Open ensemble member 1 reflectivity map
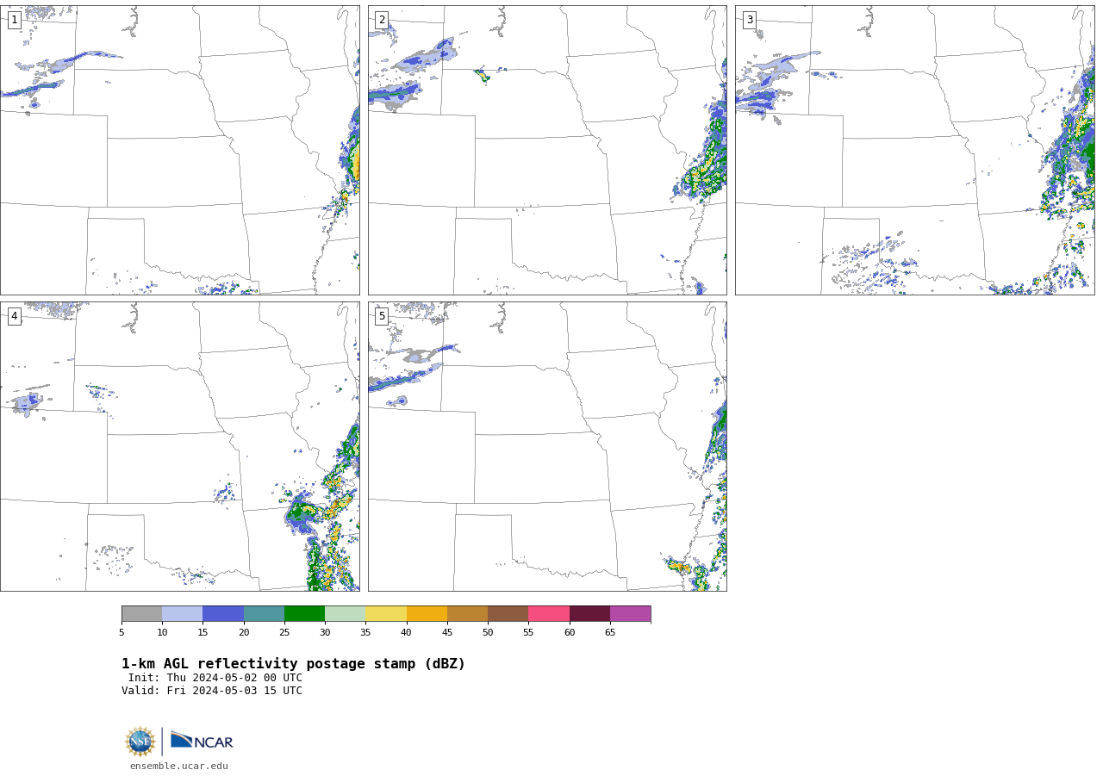 tap(180, 151)
